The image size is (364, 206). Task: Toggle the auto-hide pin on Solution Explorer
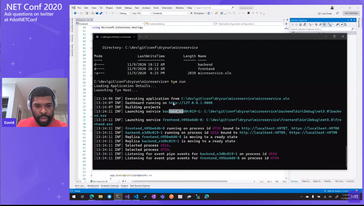pyautogui.click(x=351, y=20)
